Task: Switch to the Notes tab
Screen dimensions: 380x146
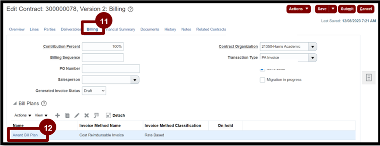Action: pyautogui.click(x=186, y=29)
